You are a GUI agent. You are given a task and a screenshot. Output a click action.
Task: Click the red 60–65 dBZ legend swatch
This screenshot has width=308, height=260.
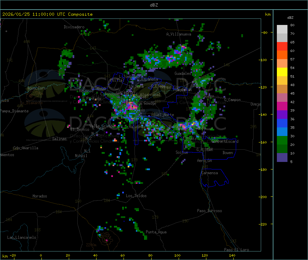point(282,46)
